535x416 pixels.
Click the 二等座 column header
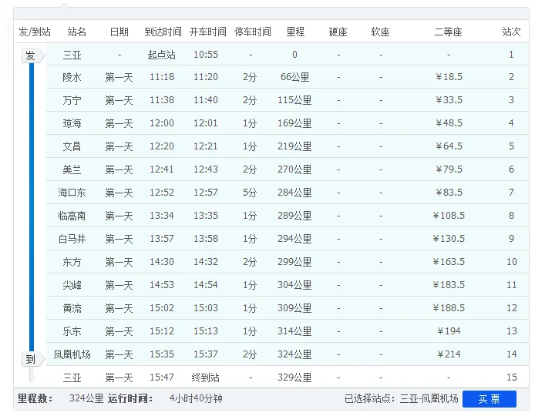449,32
